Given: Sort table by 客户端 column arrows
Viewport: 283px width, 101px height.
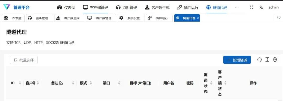Looking at the screenshot, I should (38, 83).
